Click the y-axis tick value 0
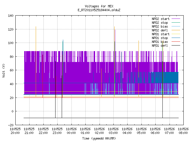 12,111
